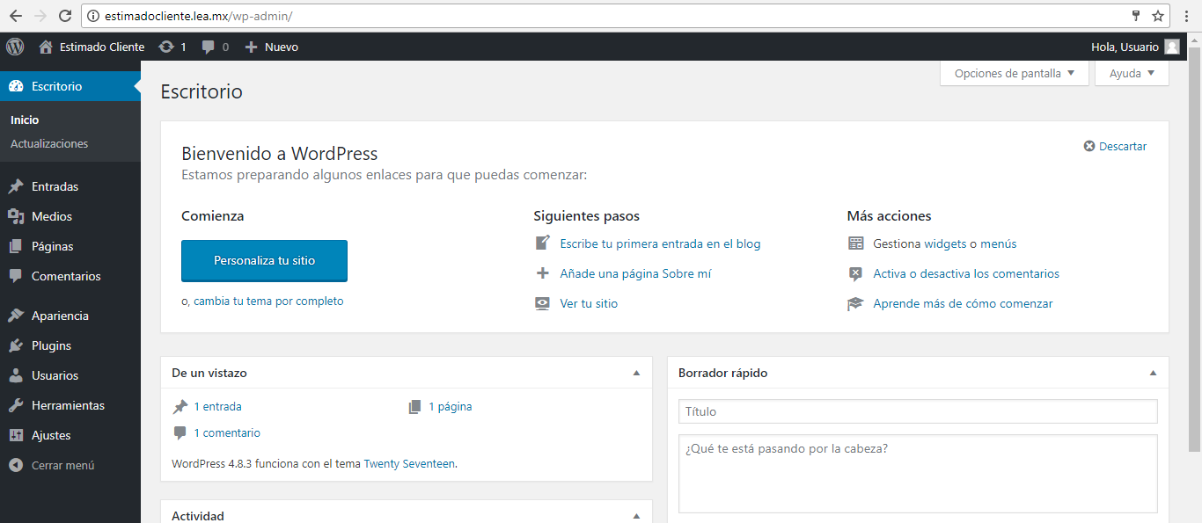The width and height of the screenshot is (1202, 523).
Task: Open the Chrome three-dot menu
Action: (x=1187, y=15)
